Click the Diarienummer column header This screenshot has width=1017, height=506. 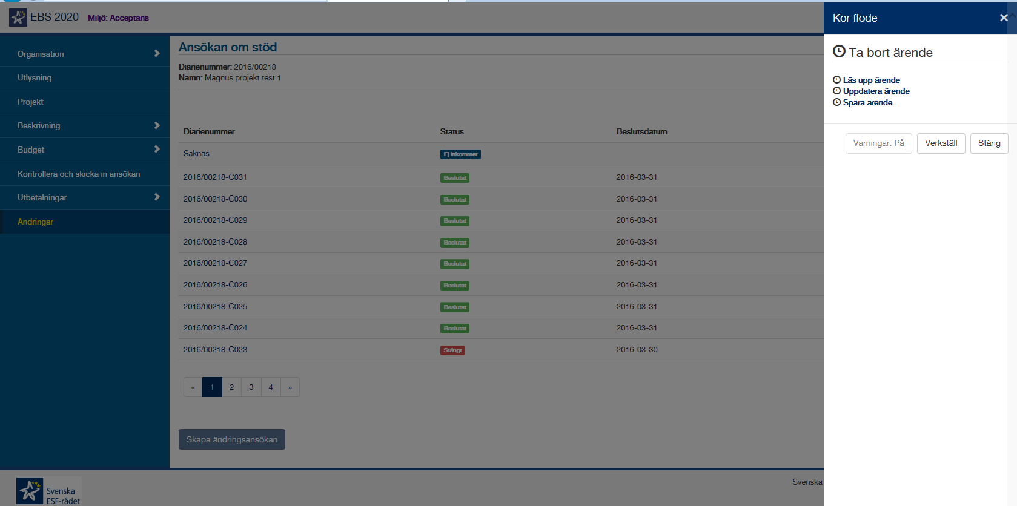pyautogui.click(x=209, y=131)
